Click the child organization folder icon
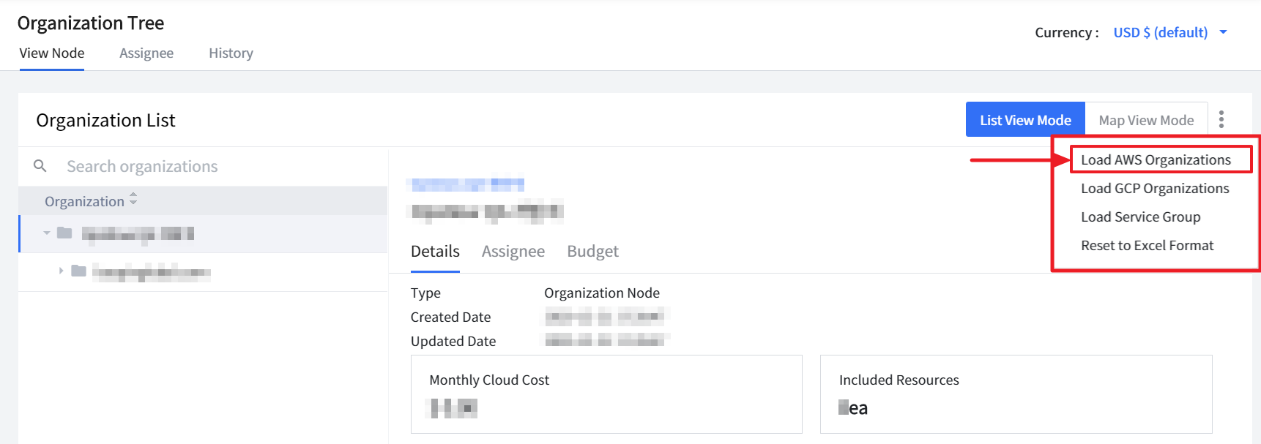This screenshot has height=444, width=1261. coord(78,271)
